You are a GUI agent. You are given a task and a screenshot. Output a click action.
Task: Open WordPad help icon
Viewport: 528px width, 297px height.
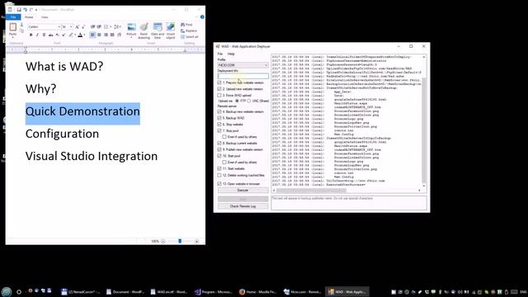tap(202, 16)
